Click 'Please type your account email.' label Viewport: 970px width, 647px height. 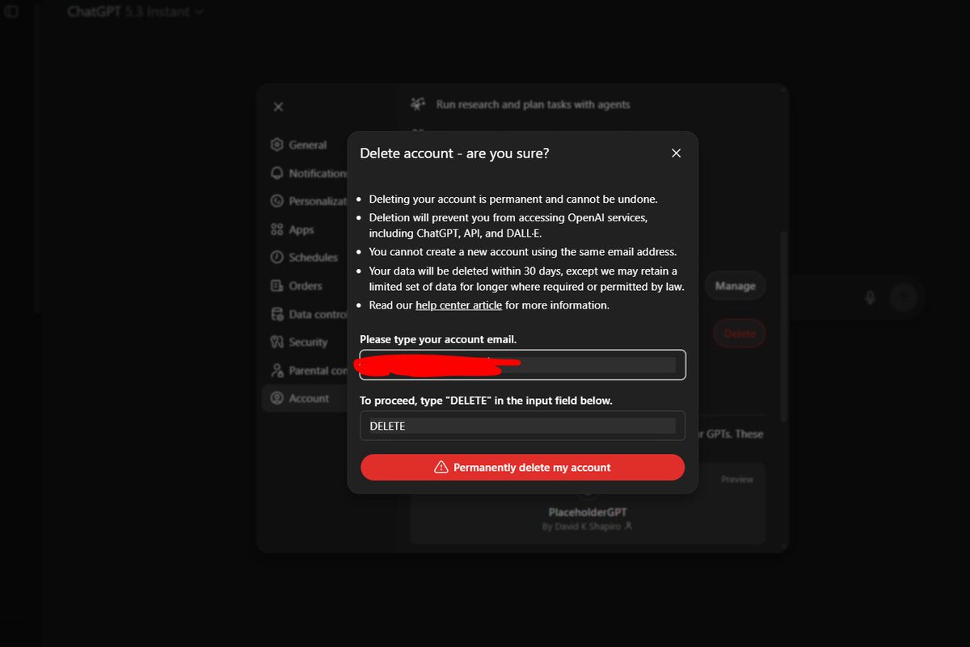pyautogui.click(x=438, y=339)
